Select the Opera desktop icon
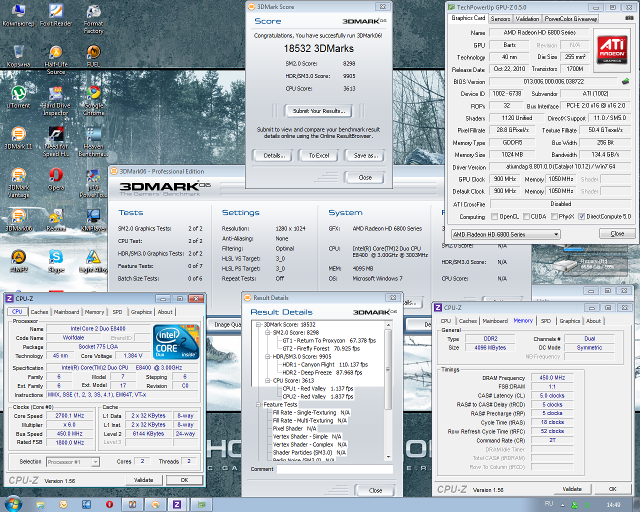Viewport: 640px width, 512px height. click(x=56, y=179)
